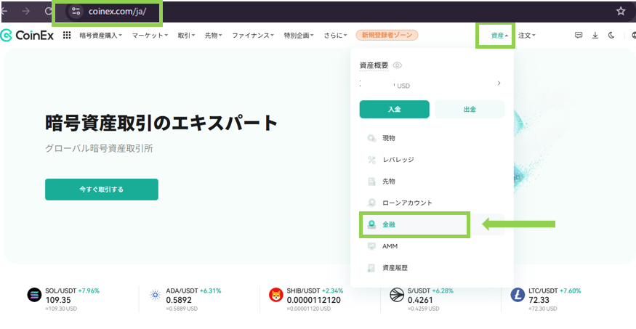Bookmark page with star icon
The width and height of the screenshot is (636, 329).
pos(621,12)
